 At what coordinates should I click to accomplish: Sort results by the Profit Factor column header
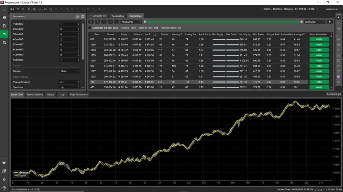pos(205,34)
